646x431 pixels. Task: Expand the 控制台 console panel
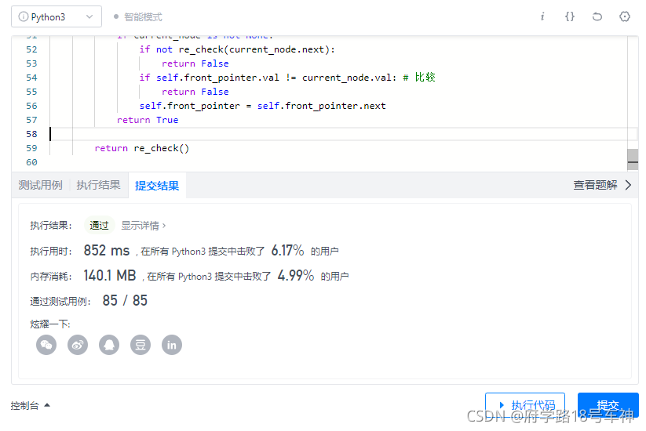tap(30, 405)
